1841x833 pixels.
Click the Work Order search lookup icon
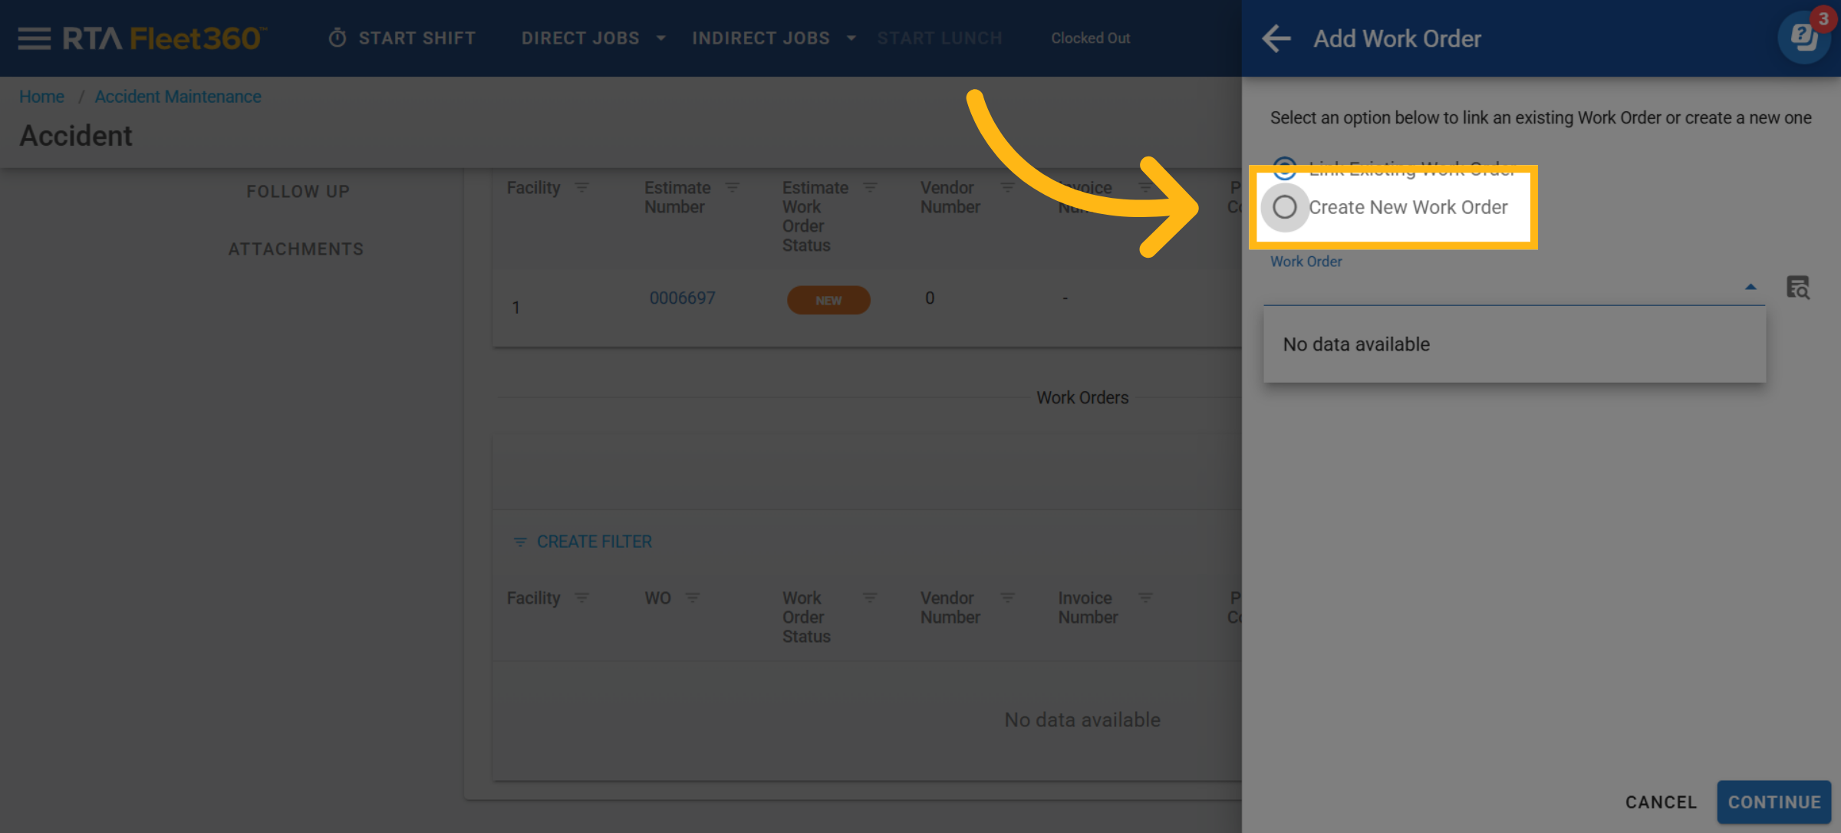1797,288
